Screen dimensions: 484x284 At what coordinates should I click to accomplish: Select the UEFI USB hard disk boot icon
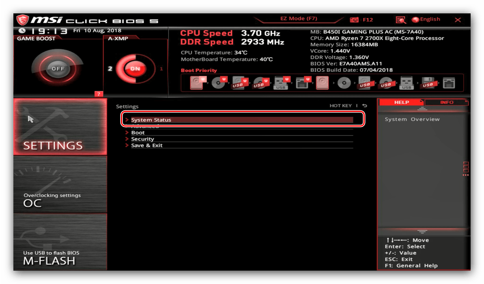coord(240,83)
